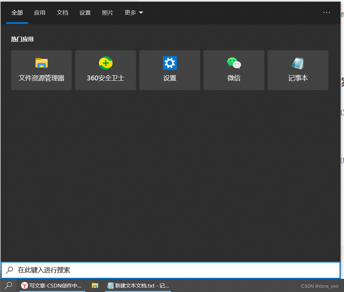The height and width of the screenshot is (292, 344).
Task: Focus the 在此键入进行搜索 search box
Action: (x=171, y=270)
